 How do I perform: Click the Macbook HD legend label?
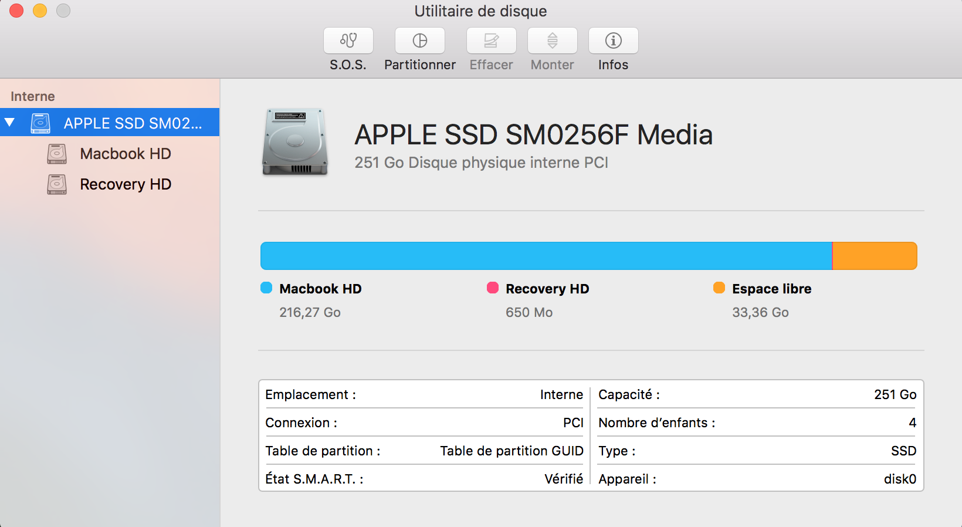point(321,289)
